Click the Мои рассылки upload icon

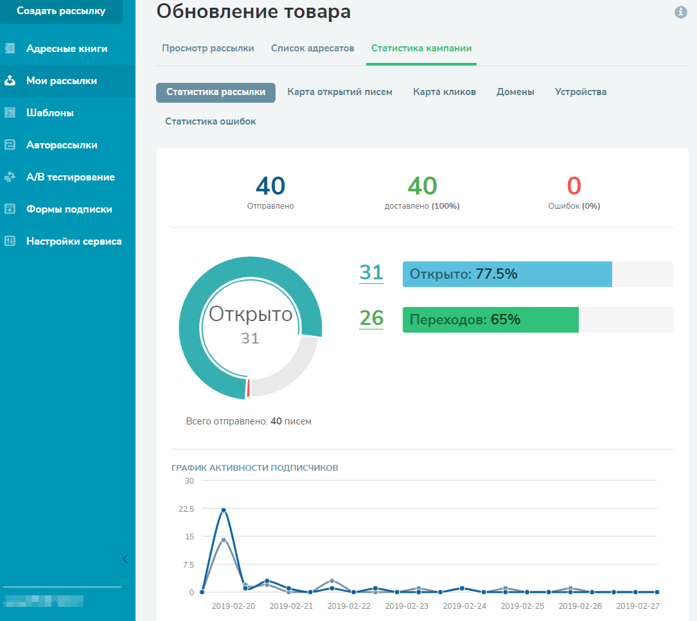click(x=10, y=80)
